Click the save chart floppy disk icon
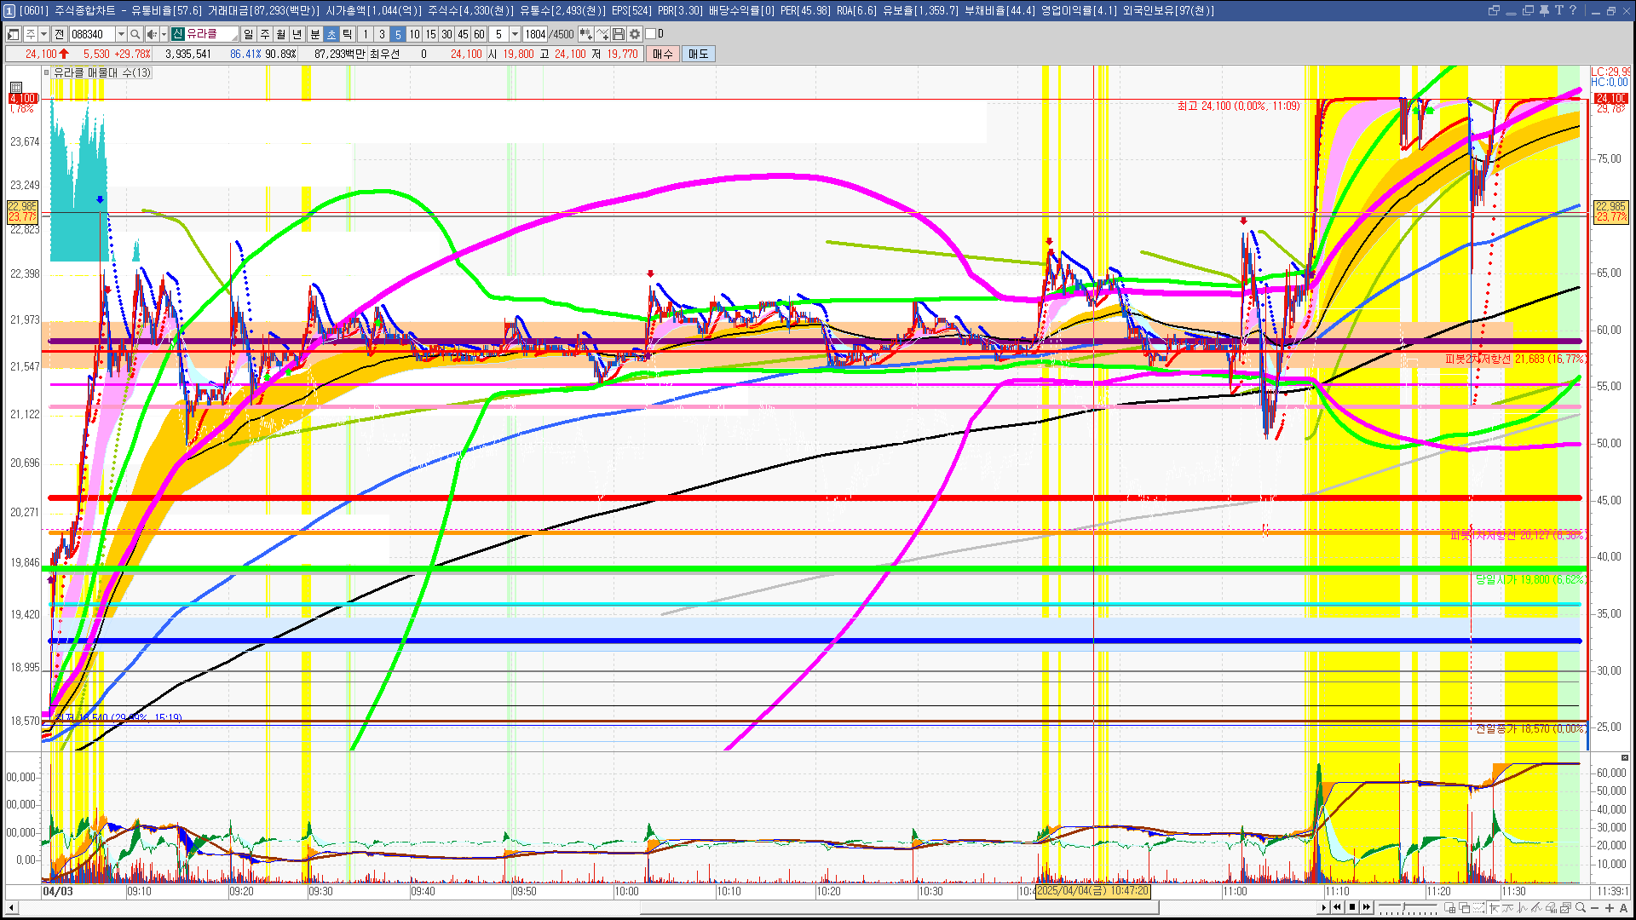Image resolution: width=1636 pixels, height=920 pixels. click(x=619, y=34)
